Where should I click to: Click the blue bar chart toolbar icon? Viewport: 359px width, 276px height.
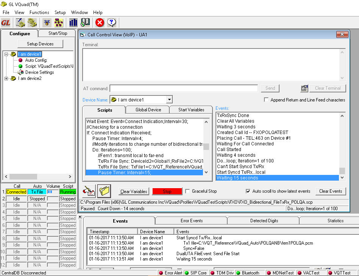pos(73,22)
